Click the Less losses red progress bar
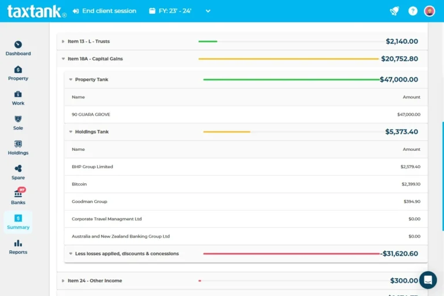This screenshot has height=296, width=444. (291, 254)
